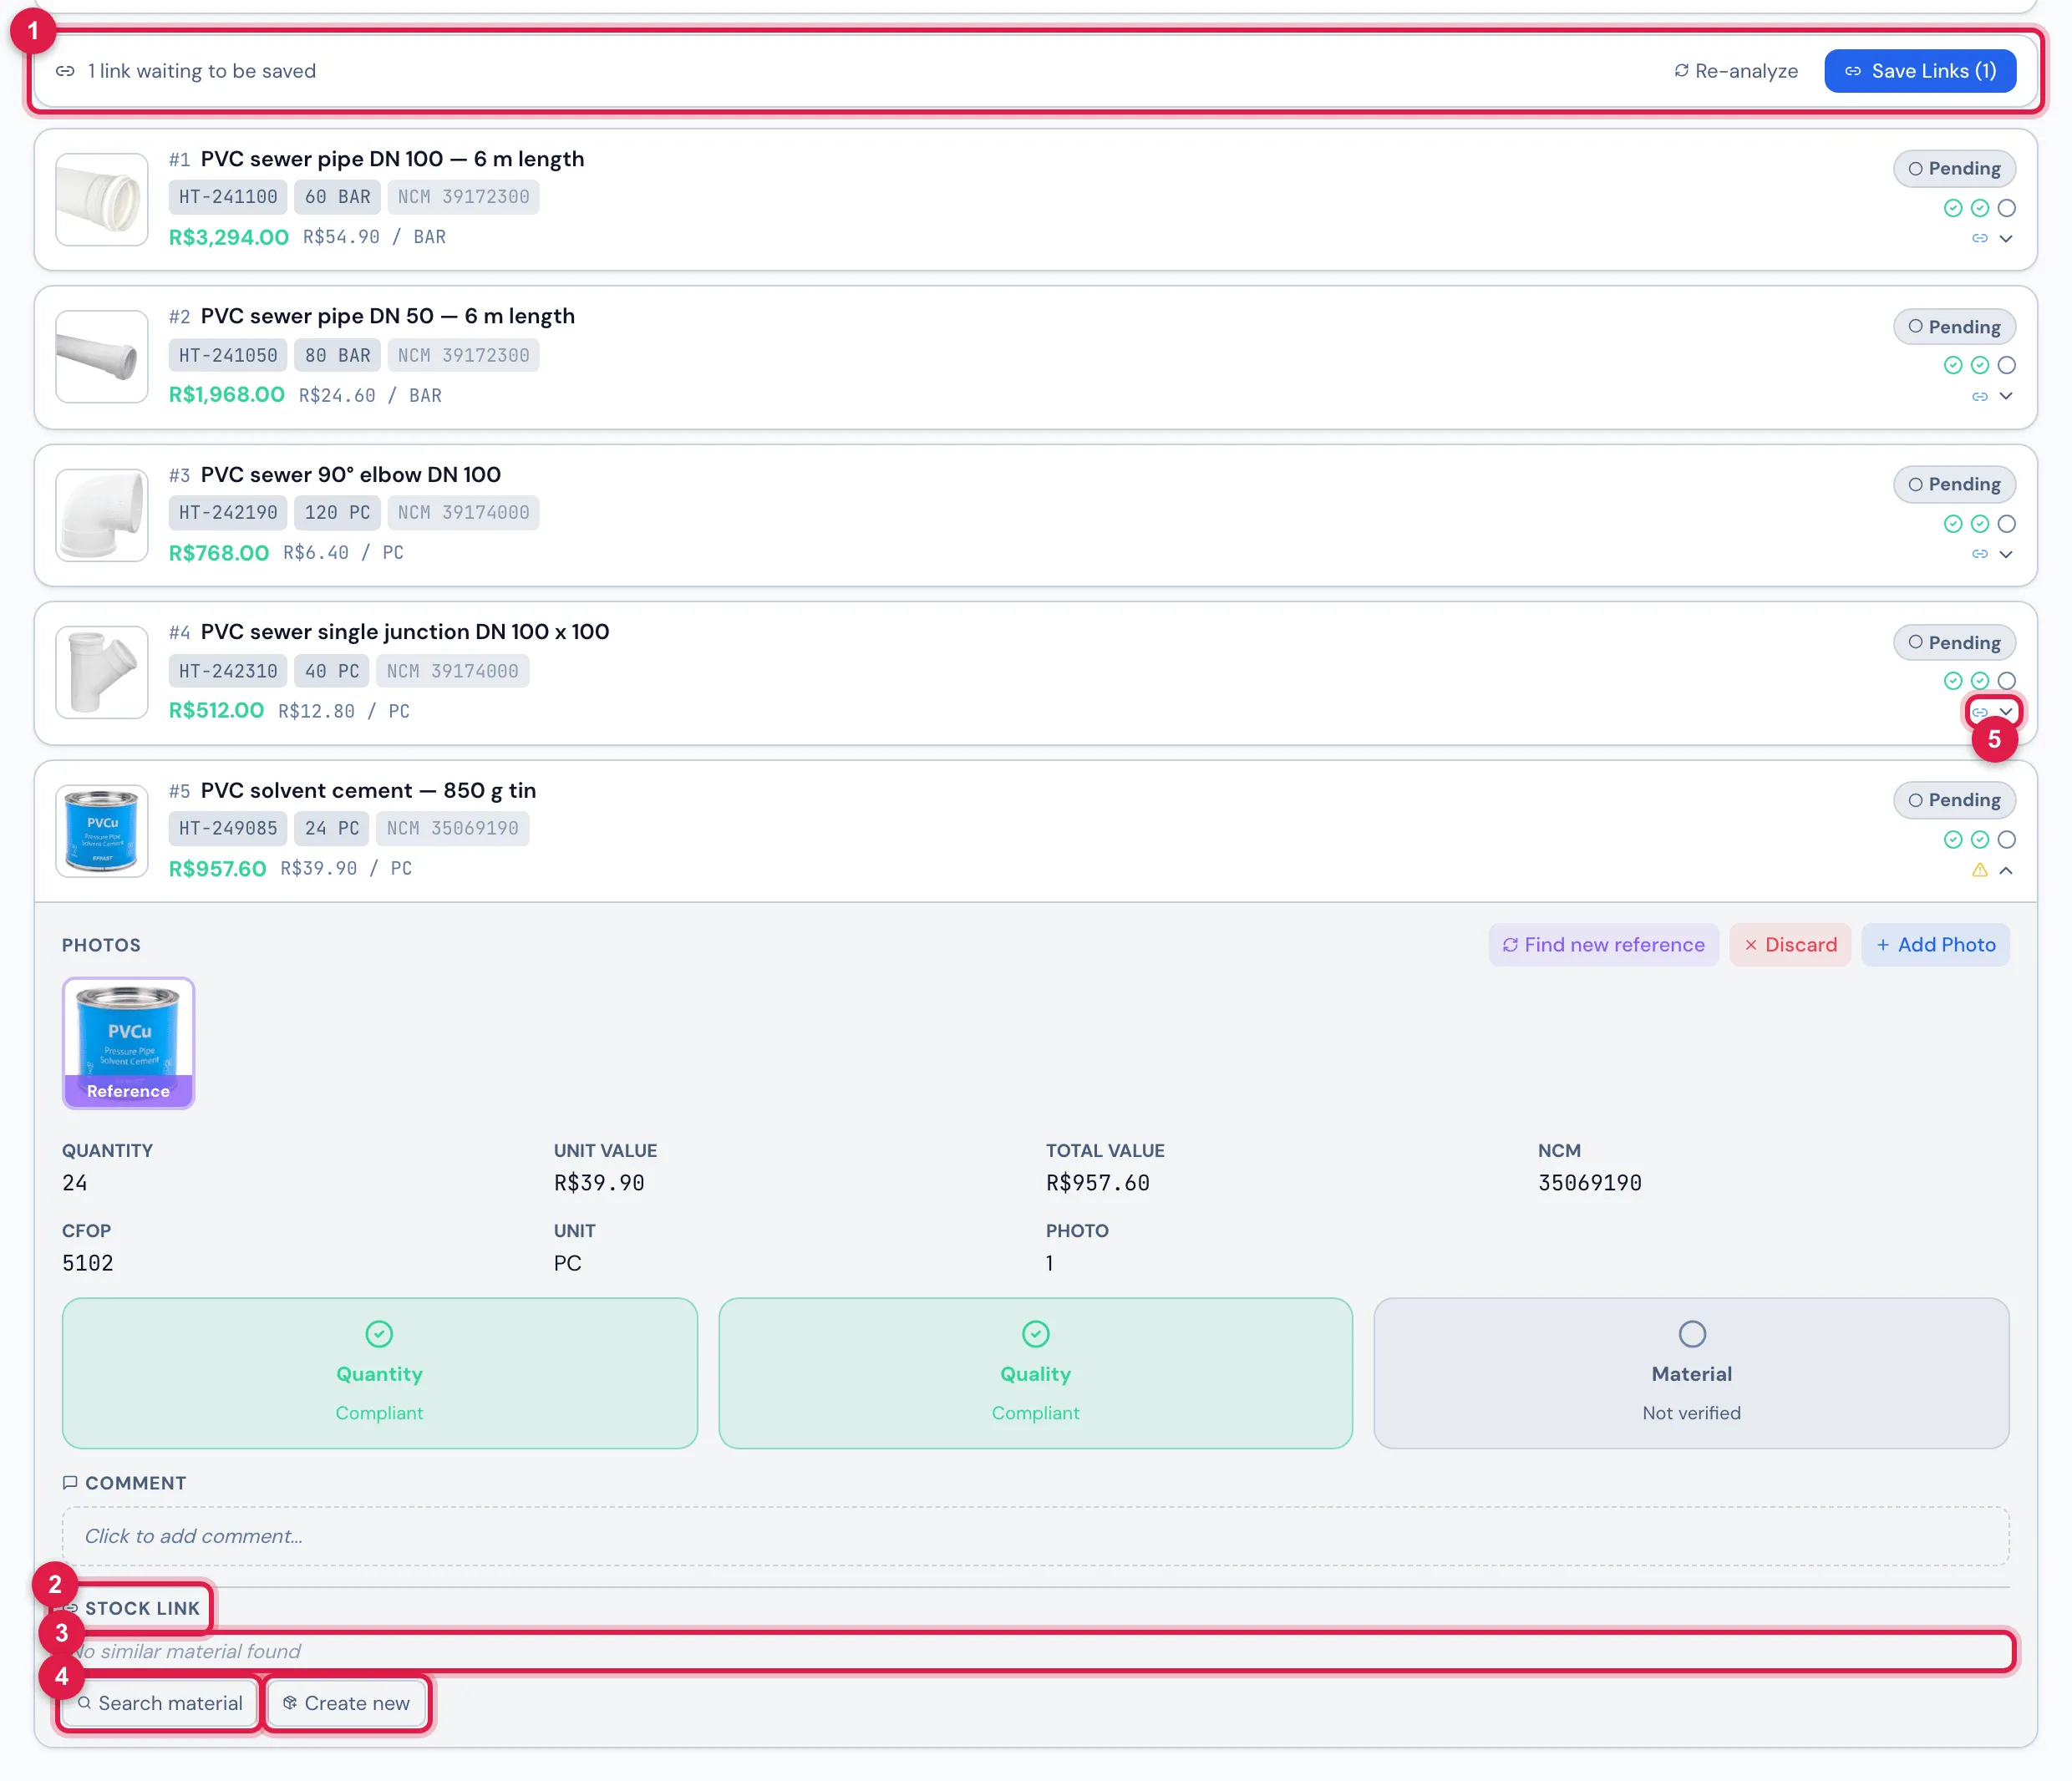Open the 90° elbow product thumbnail
The image size is (2072, 1781).
tap(102, 515)
